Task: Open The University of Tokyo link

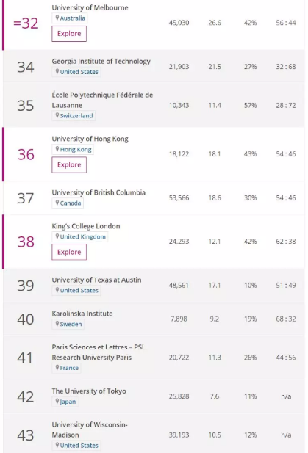Action: click(89, 391)
